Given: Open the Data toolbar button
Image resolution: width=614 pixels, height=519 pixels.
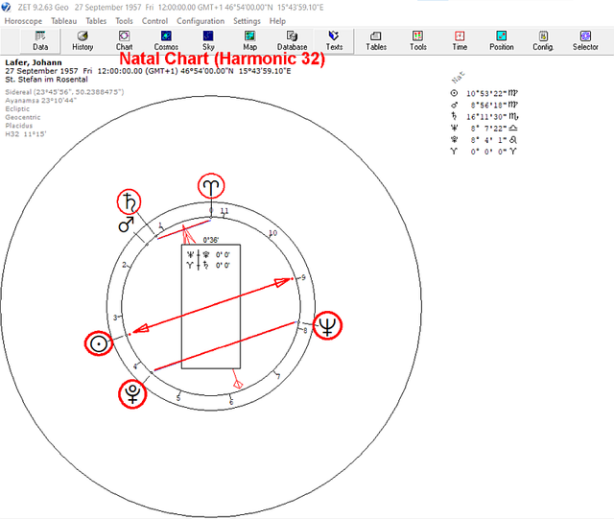Looking at the screenshot, I should (40, 40).
